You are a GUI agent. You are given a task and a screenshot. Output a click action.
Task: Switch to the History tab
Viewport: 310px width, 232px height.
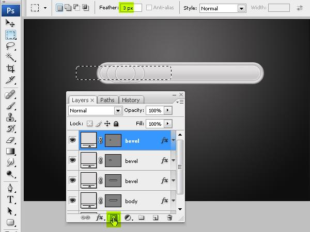pos(131,100)
